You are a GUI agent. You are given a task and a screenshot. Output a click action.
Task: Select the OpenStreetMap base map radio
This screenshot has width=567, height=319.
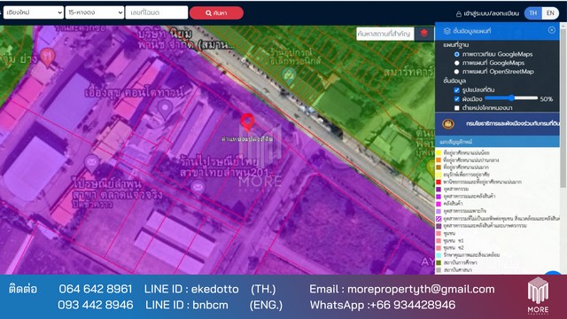[457, 72]
